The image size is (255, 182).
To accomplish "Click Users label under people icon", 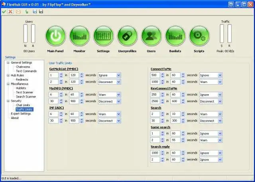I will [151, 51].
